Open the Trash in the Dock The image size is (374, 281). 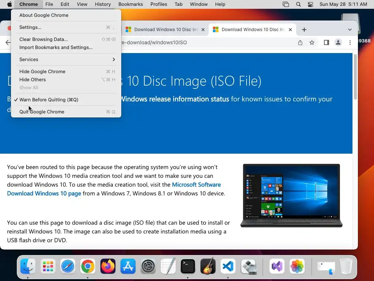(346, 266)
